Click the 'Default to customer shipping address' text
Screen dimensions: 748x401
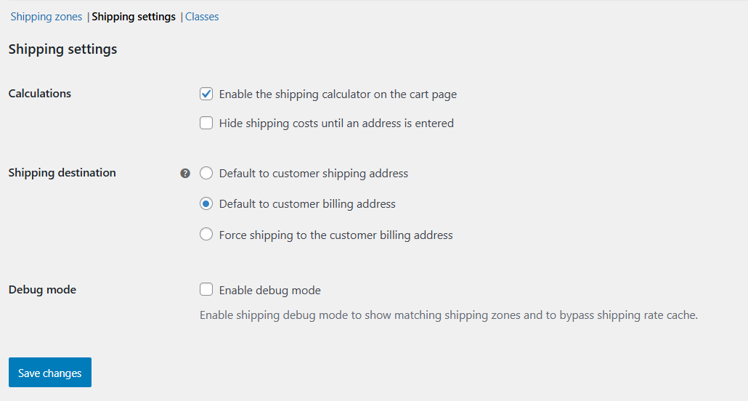click(x=314, y=174)
